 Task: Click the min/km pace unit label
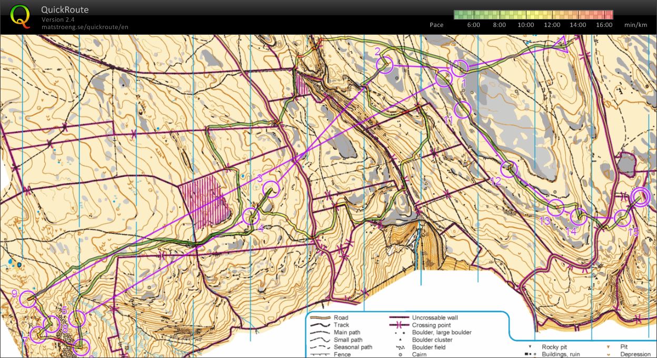point(636,25)
